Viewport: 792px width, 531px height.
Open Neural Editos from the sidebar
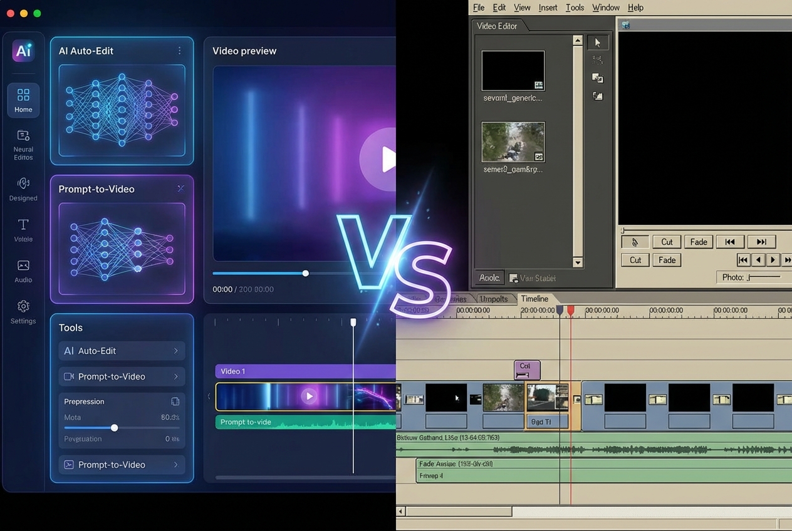[23, 145]
